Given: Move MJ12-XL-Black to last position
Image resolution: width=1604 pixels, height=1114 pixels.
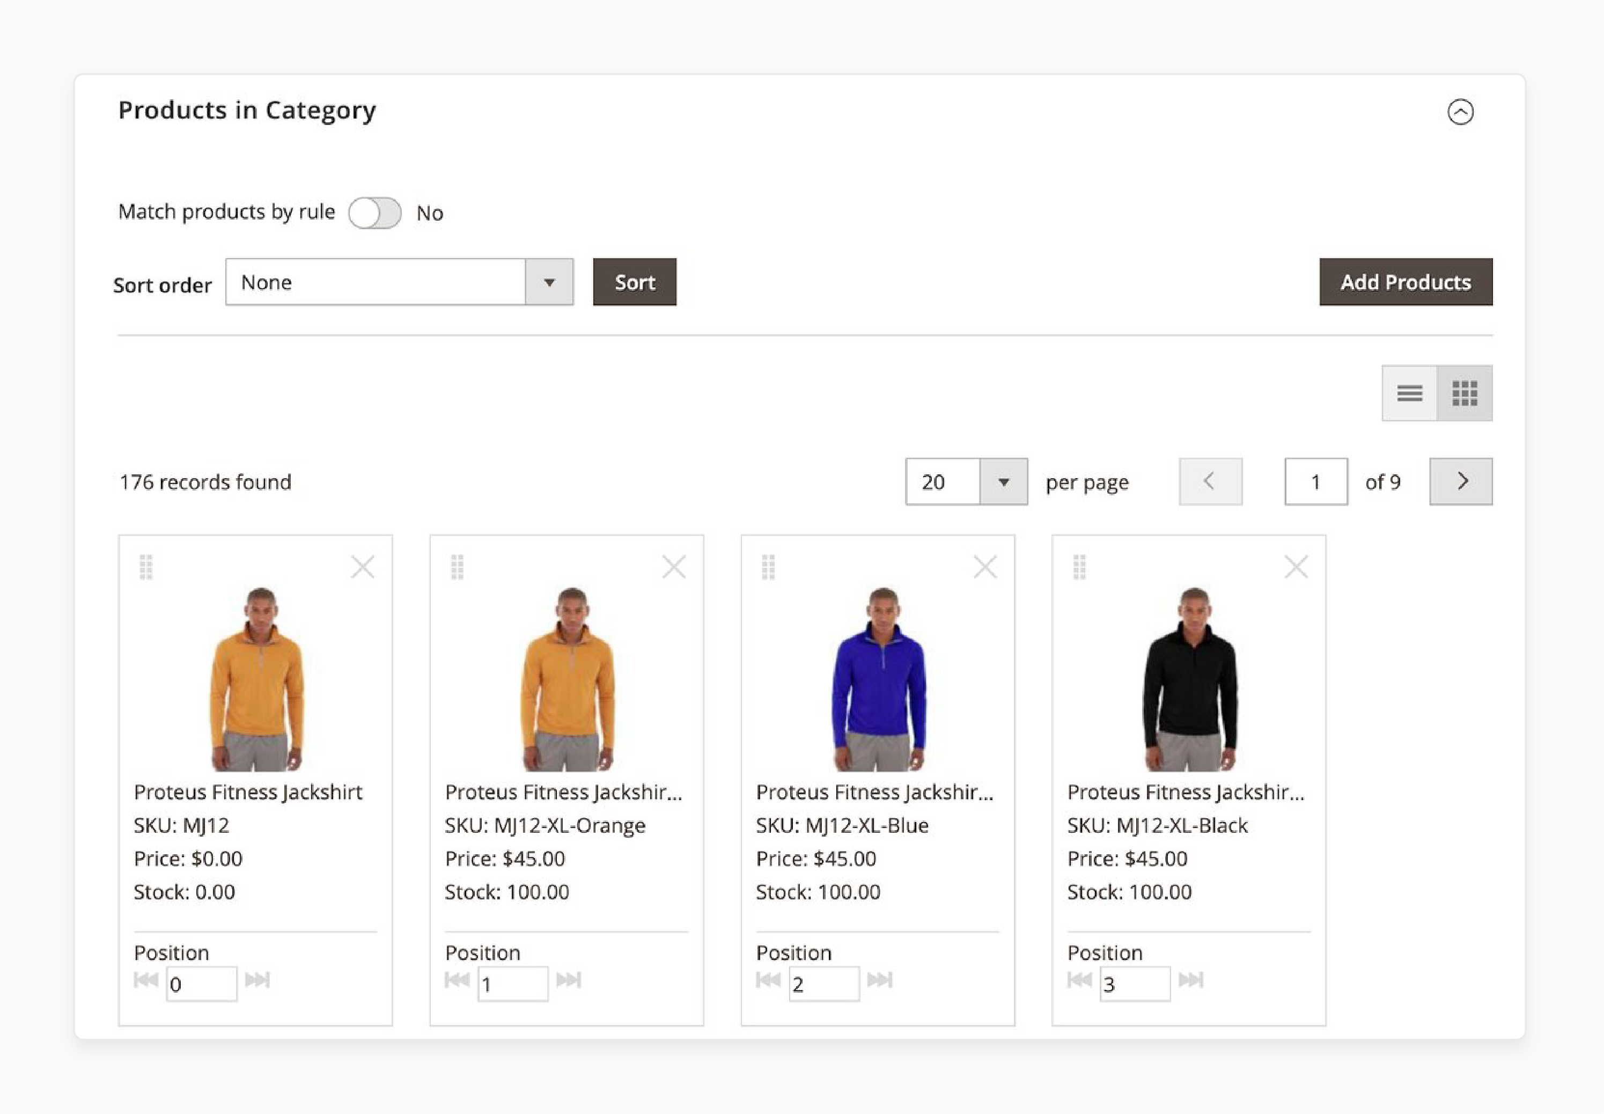Looking at the screenshot, I should point(1191,980).
